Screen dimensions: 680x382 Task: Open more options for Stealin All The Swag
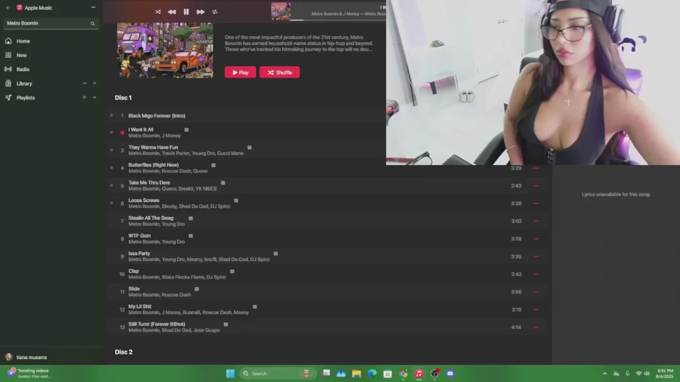(536, 221)
